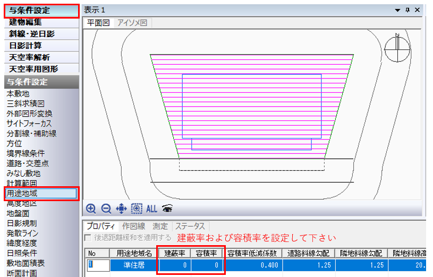
Task: Select the 日影計算 mode button
Action: 41,46
